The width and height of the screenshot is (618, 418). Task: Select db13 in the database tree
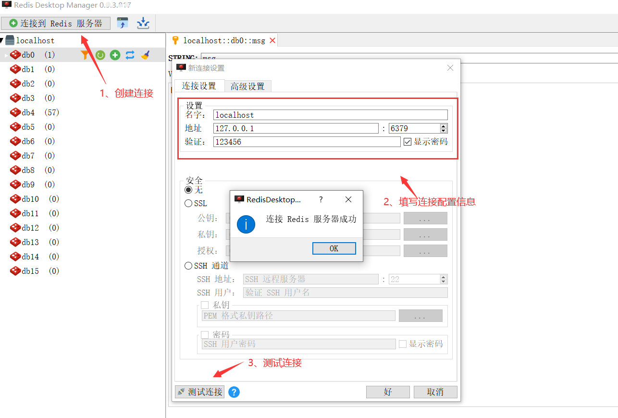tap(35, 242)
